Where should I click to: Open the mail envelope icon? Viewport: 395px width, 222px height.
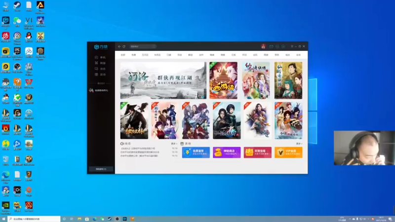coord(271,46)
